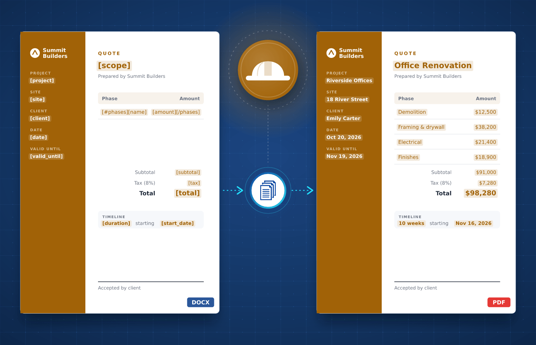Click the [valid_until] placeholder
The width and height of the screenshot is (536, 345).
tap(46, 156)
